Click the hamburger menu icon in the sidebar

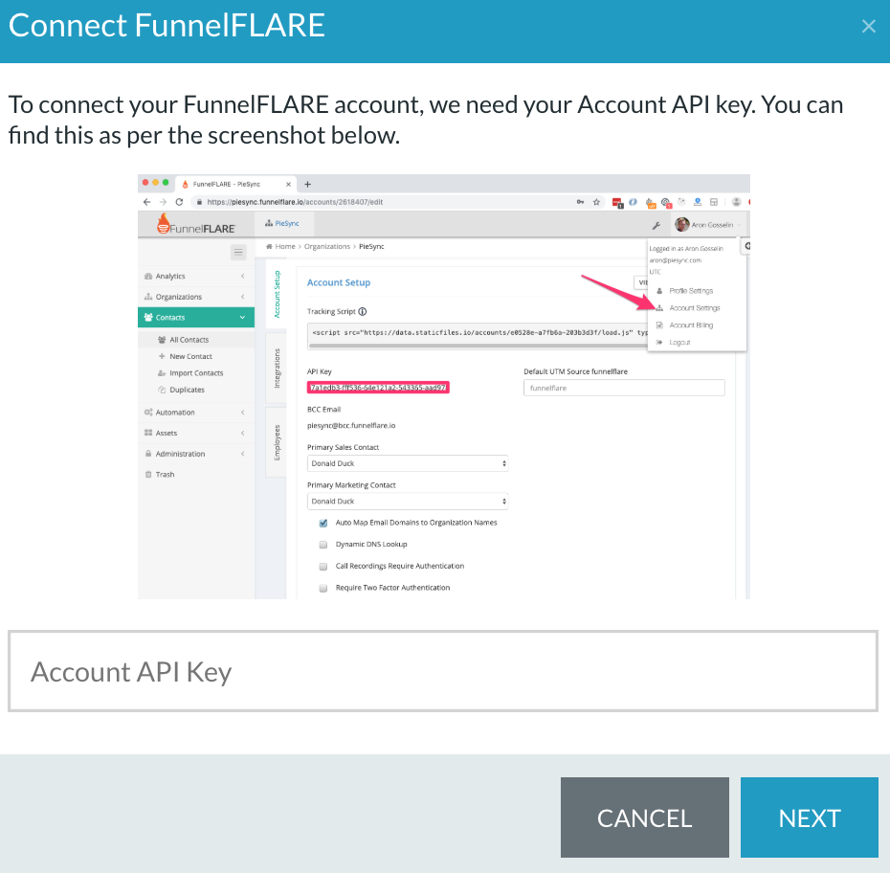coord(238,252)
